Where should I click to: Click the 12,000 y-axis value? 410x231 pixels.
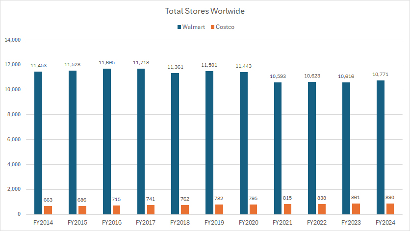pos(13,65)
